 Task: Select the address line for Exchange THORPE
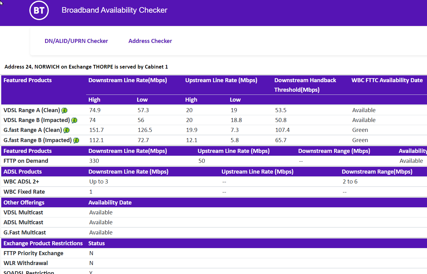click(x=86, y=67)
